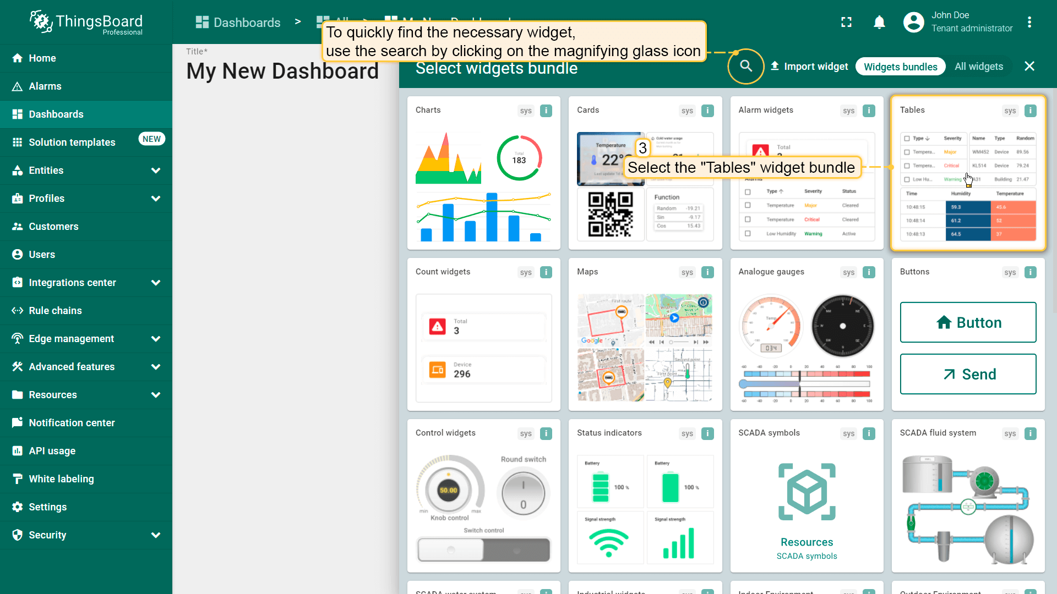This screenshot has height=594, width=1057.
Task: Expand the Security menu chevron
Action: (x=156, y=535)
